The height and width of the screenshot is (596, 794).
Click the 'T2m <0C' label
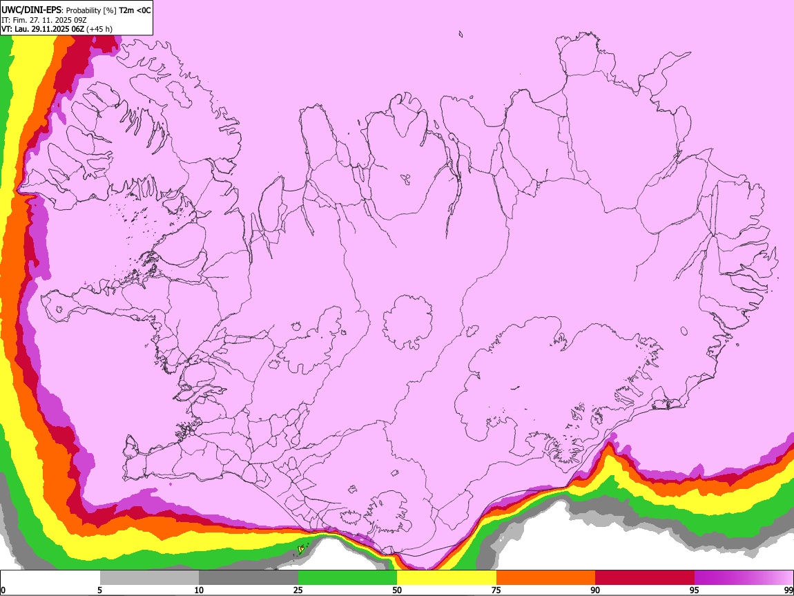coord(135,10)
